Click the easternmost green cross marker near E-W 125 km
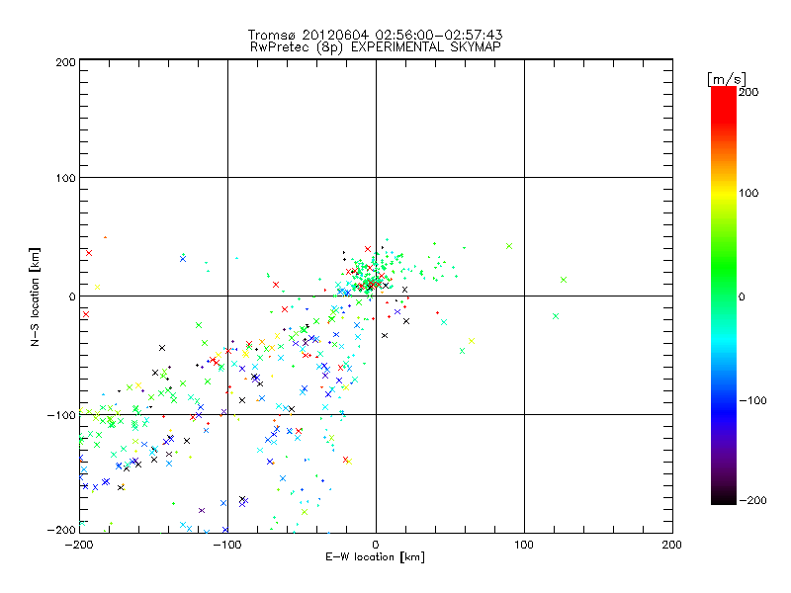Viewport: 791px width, 593px height. click(564, 280)
